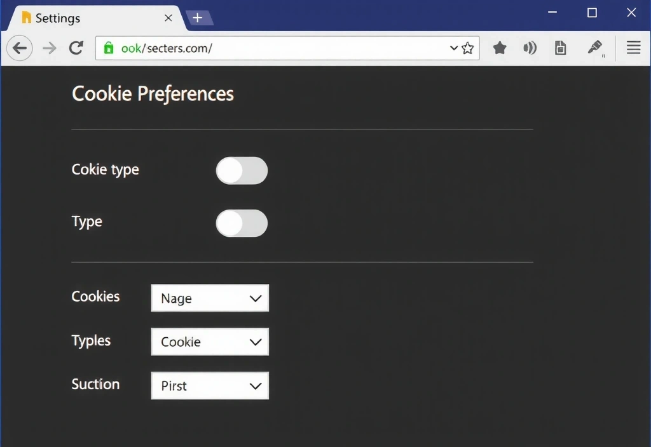Expand the Typles dropdown set to Cookie
Screen dimensions: 651x447
(210, 342)
